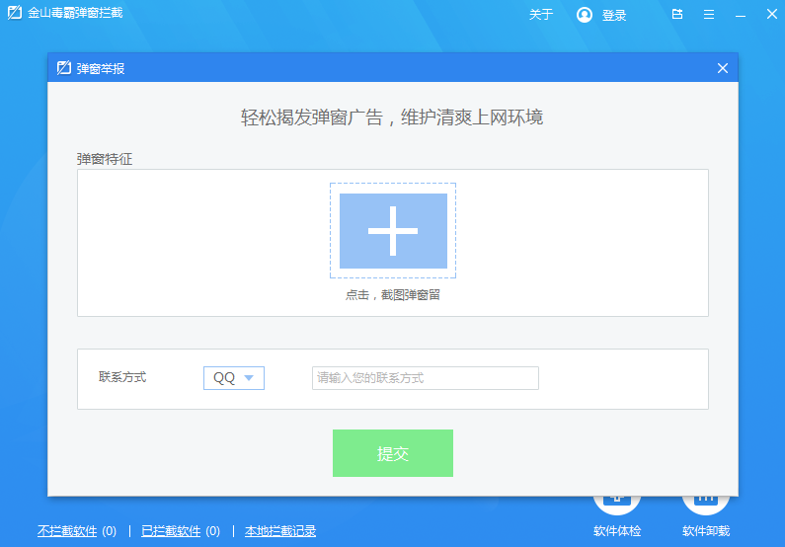785x547 pixels.
Task: Click the user avatar icon beside 登录
Action: 585,15
